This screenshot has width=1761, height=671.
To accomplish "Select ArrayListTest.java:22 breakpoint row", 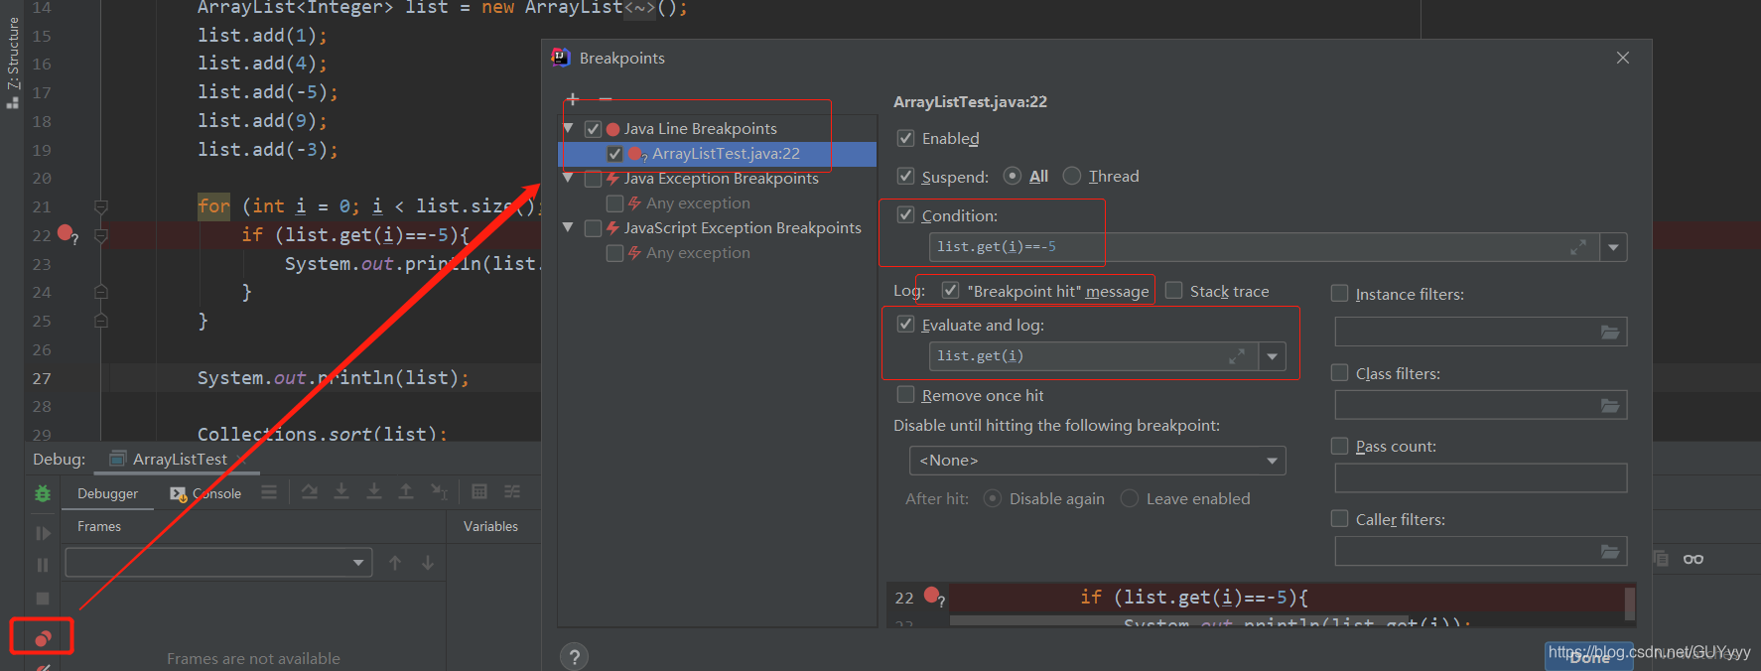I will 718,154.
